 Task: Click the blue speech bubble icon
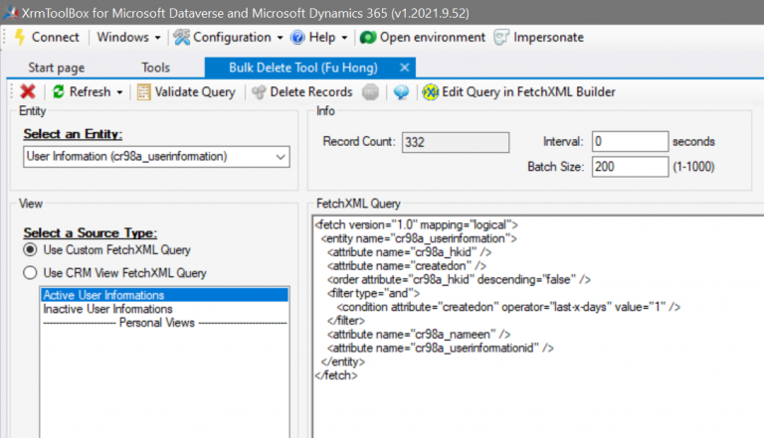click(x=401, y=92)
